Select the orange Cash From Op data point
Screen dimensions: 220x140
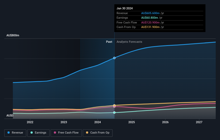[x=114, y=105]
